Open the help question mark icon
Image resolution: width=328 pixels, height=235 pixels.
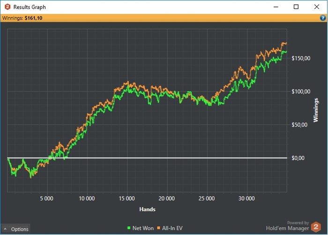323,18
